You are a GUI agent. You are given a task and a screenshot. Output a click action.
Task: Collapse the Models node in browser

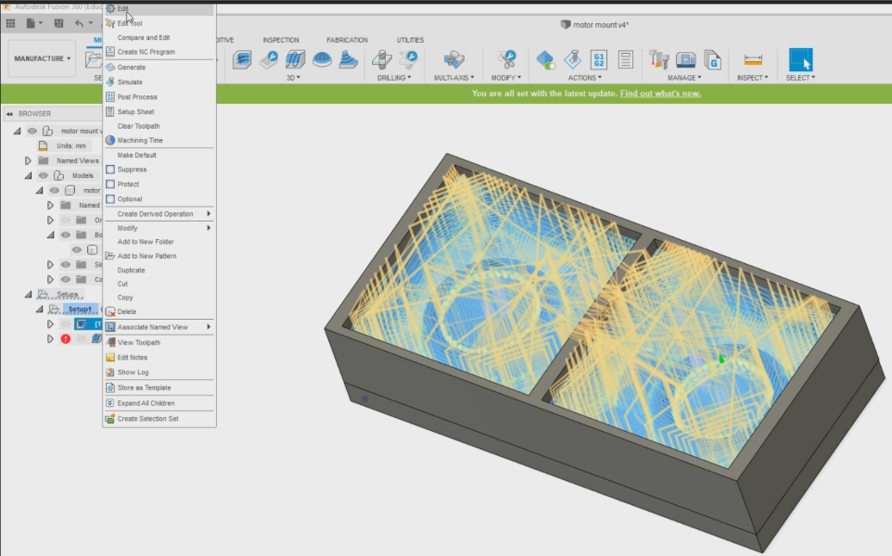(28, 176)
